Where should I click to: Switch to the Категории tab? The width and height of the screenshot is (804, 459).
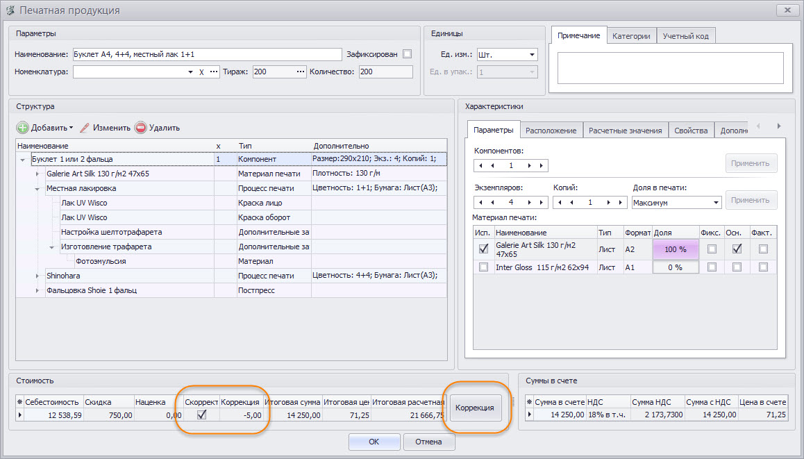tap(631, 36)
